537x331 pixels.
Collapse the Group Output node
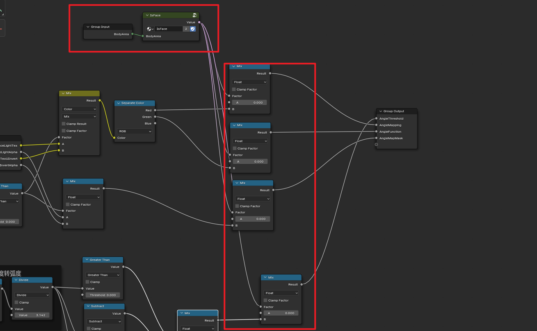click(x=380, y=111)
